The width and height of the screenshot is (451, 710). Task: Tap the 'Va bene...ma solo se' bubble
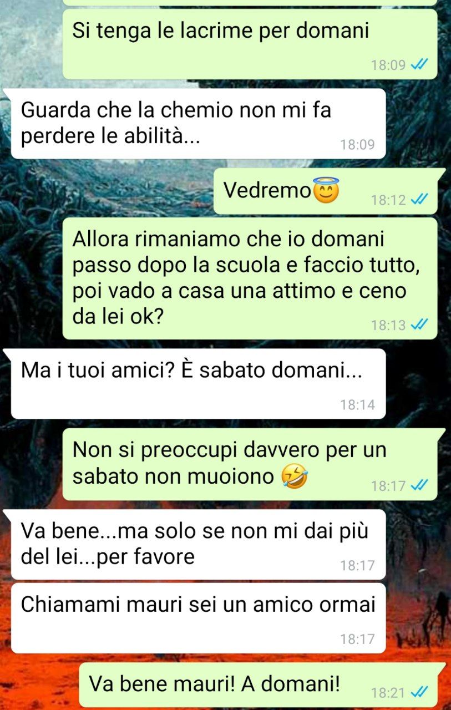(x=198, y=545)
